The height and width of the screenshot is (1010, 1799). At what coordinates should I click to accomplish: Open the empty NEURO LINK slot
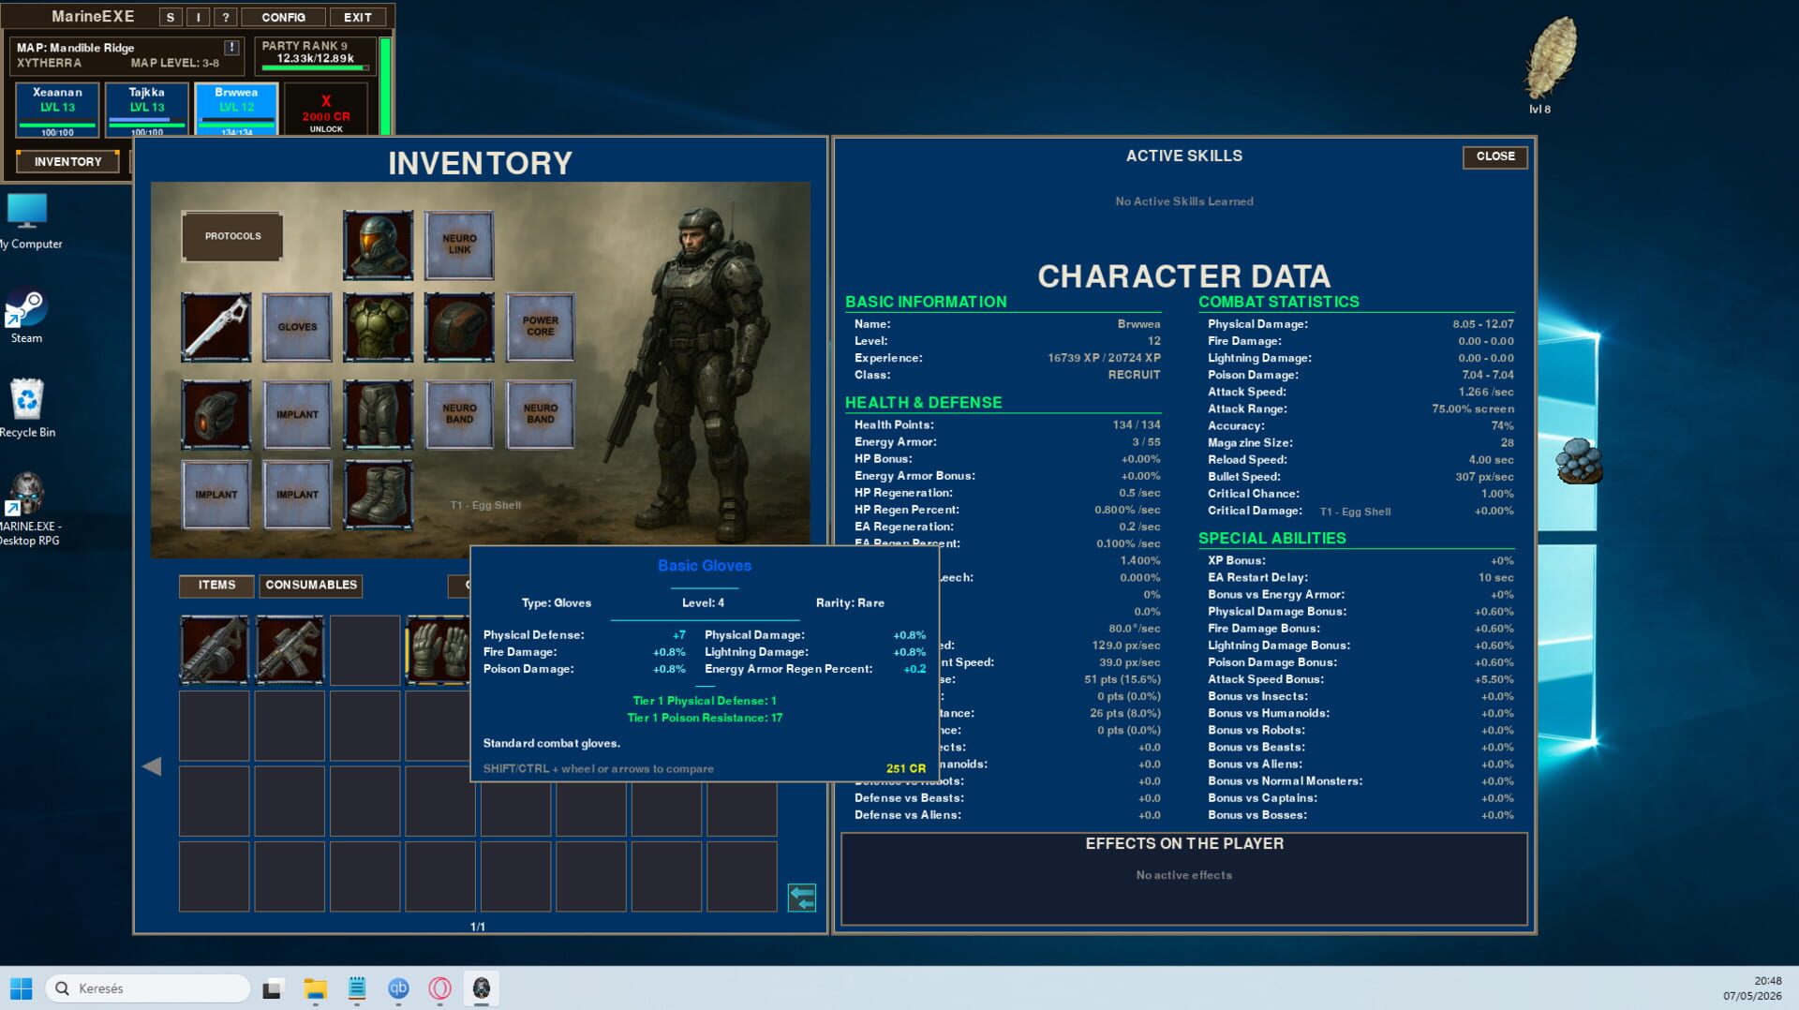pos(459,245)
